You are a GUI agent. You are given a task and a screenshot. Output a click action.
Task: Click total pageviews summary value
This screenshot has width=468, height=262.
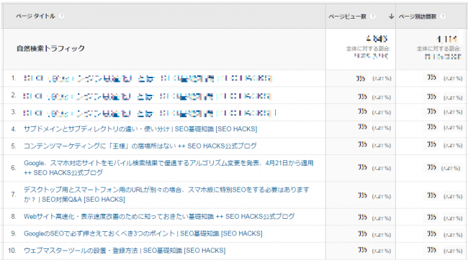[x=377, y=39]
